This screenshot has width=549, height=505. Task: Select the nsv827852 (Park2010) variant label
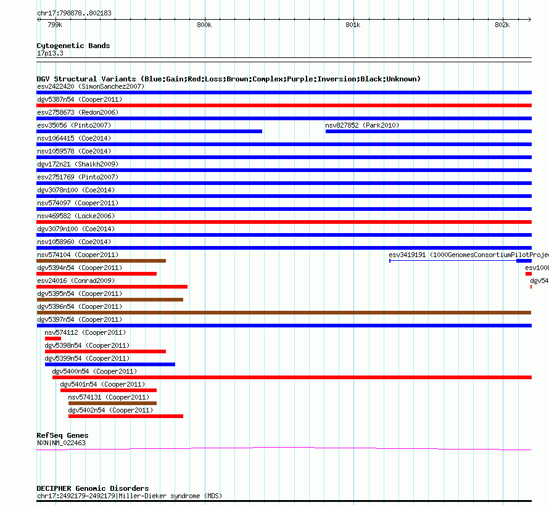pos(362,125)
